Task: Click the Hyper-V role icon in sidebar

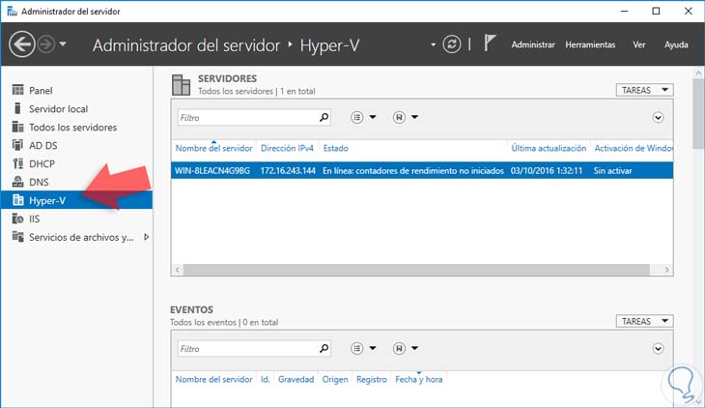Action: 18,200
